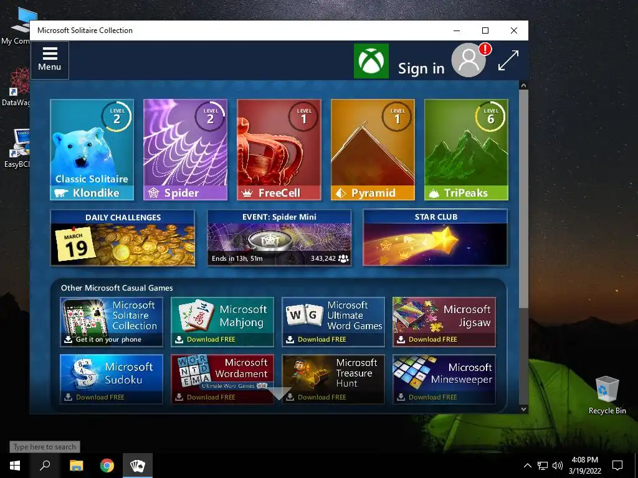Open File Explorer from the taskbar
This screenshot has width=638, height=478.
[x=76, y=466]
